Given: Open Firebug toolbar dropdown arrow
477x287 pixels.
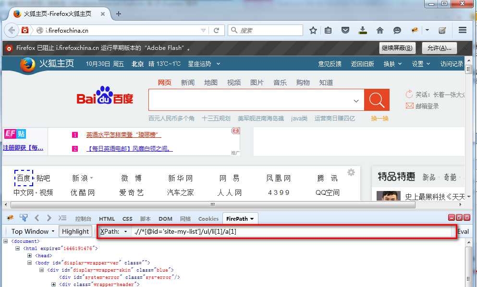Looking at the screenshot, I should click(427, 30).
